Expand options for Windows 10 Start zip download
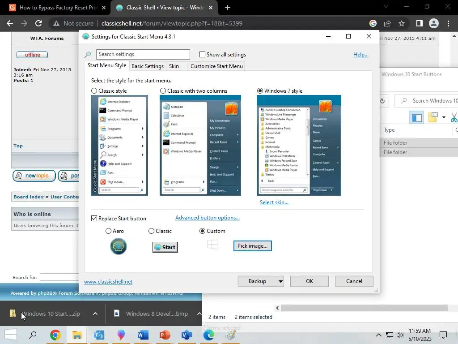 (95, 314)
